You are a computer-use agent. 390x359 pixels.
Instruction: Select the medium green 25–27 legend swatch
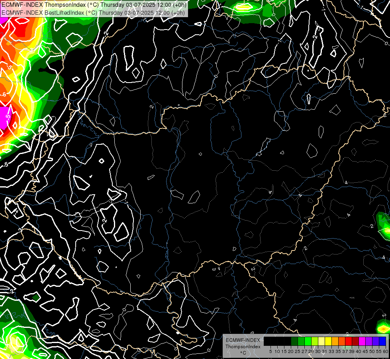[301, 341]
